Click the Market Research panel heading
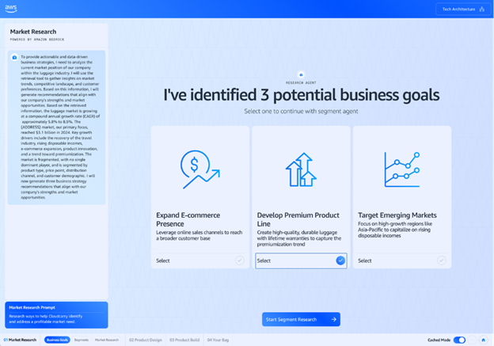494x346 pixels. (x=33, y=32)
